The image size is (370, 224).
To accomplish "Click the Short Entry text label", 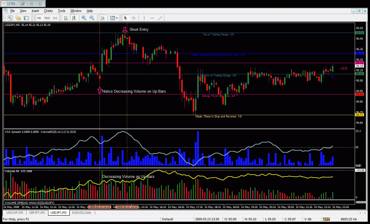I will [139, 30].
